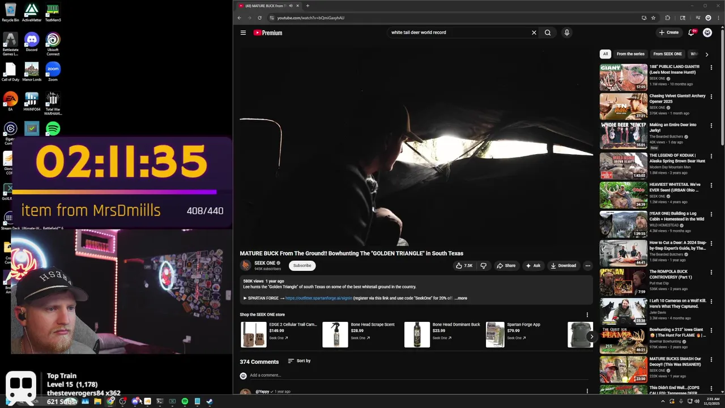Open SEEK ONE store shelf options menu
The width and height of the screenshot is (725, 408).
(587, 315)
